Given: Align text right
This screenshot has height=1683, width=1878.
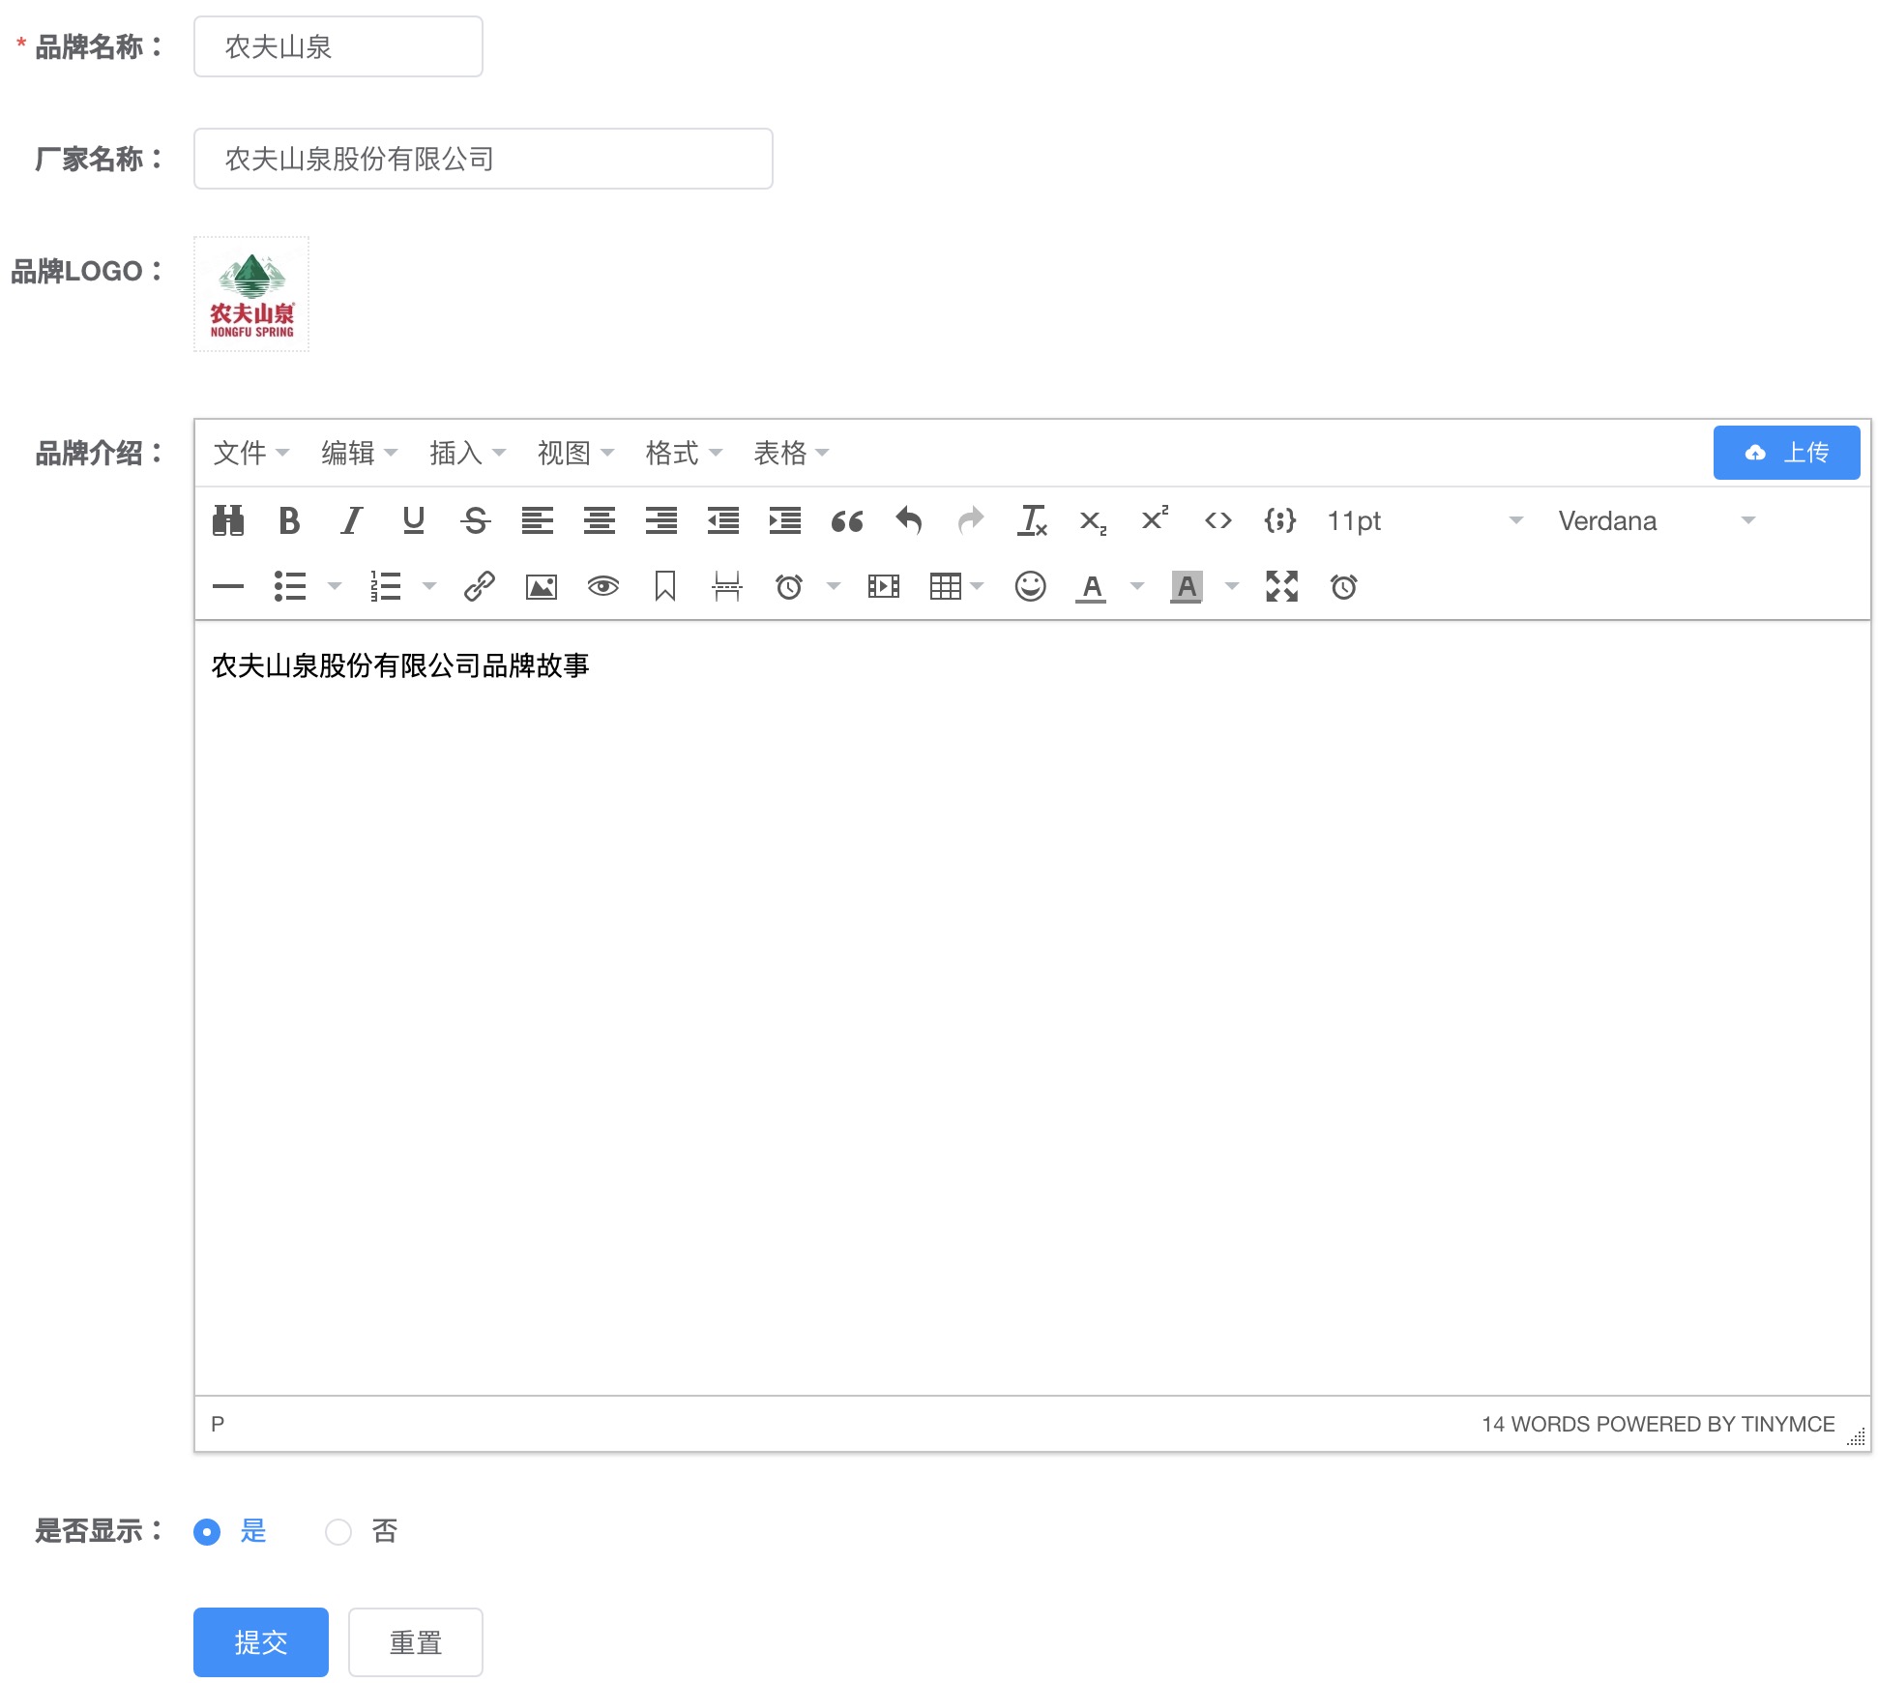Looking at the screenshot, I should 661,520.
